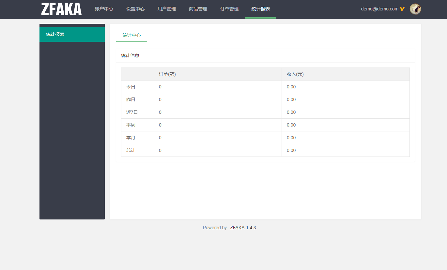Select 统计报表 in the top navigation
This screenshot has height=270, width=447.
(261, 9)
